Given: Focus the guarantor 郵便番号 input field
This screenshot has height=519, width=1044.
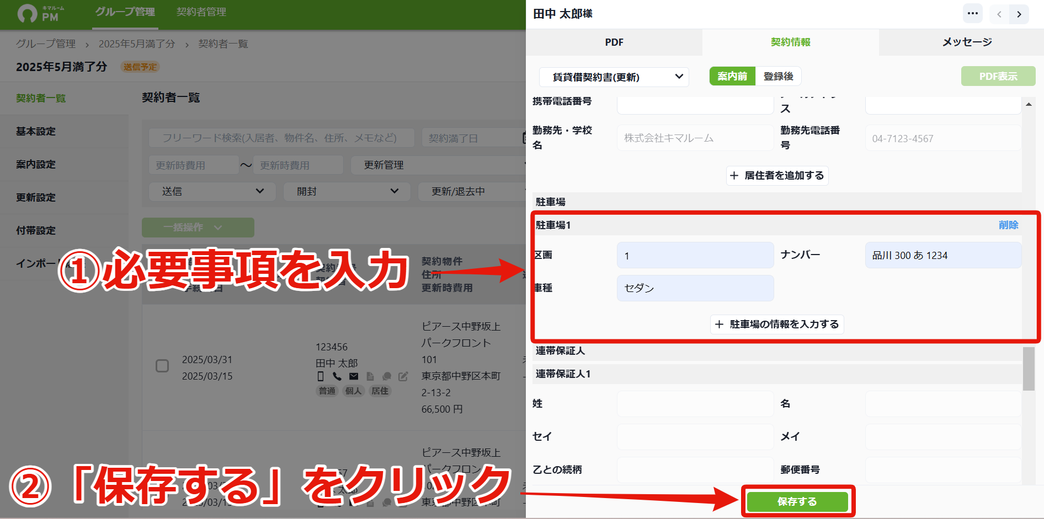Looking at the screenshot, I should (943, 470).
